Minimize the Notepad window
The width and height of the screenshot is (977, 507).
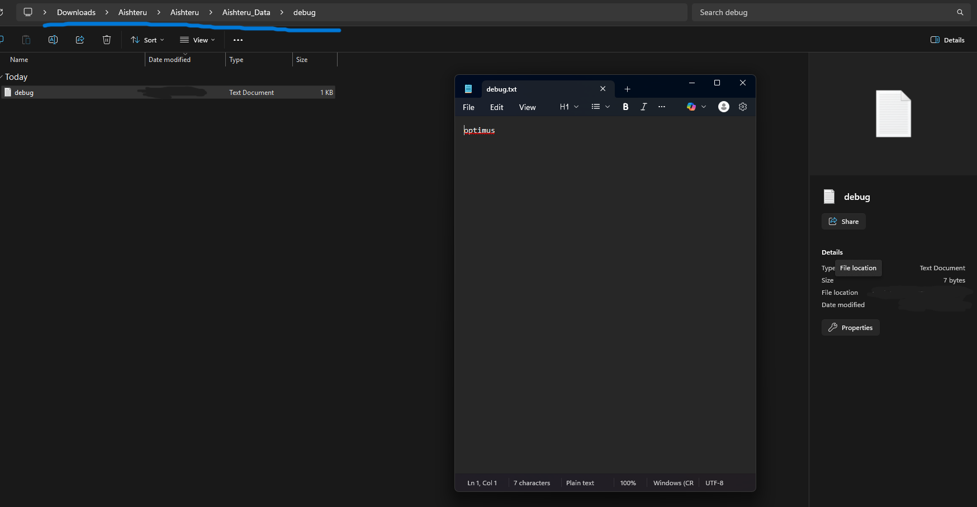(x=692, y=83)
